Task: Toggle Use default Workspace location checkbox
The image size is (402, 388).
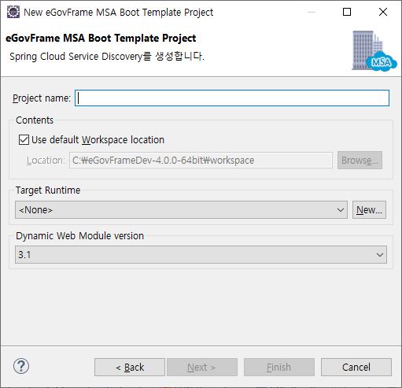Action: pos(24,140)
